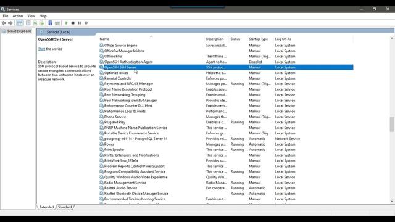Sort by the Name column header

tap(151, 39)
